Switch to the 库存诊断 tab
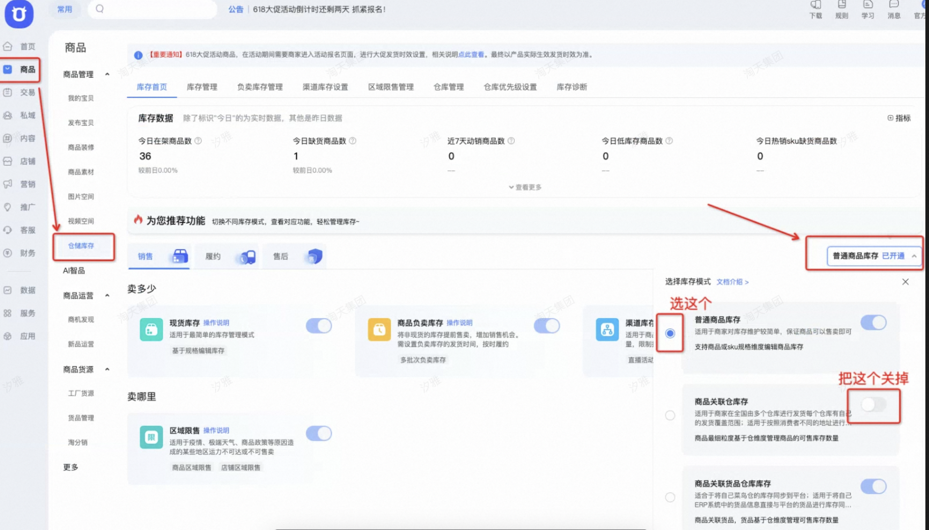929x530 pixels. (572, 87)
